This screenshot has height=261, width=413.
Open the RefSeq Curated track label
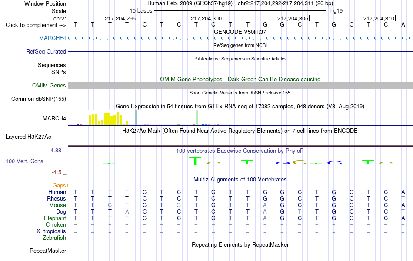pyautogui.click(x=46, y=51)
